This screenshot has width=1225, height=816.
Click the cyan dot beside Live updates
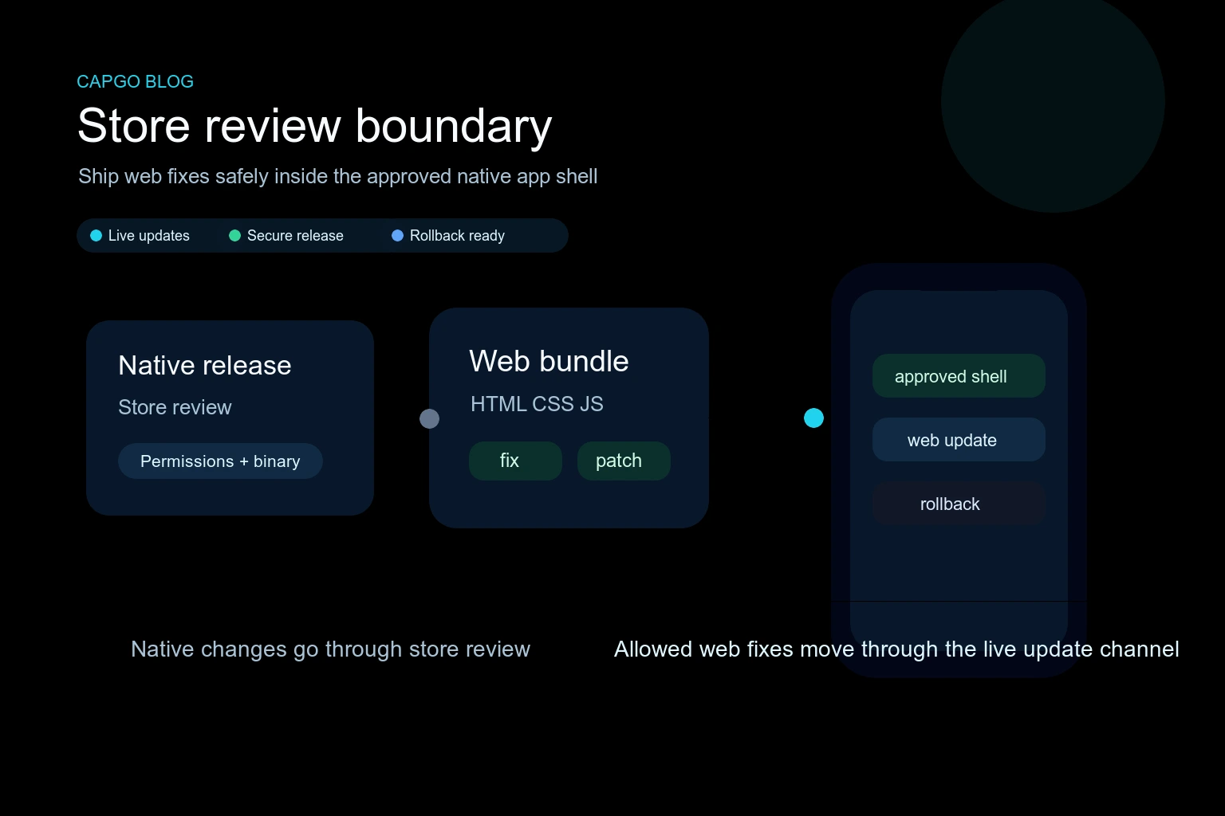[96, 235]
